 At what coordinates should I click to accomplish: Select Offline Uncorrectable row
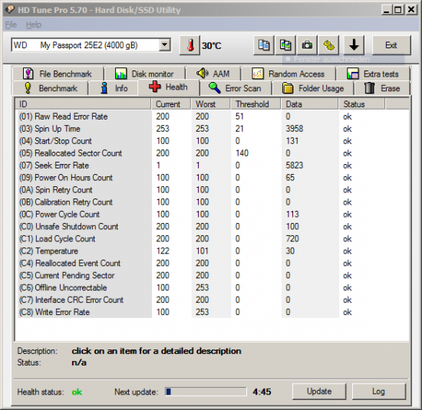pos(213,287)
